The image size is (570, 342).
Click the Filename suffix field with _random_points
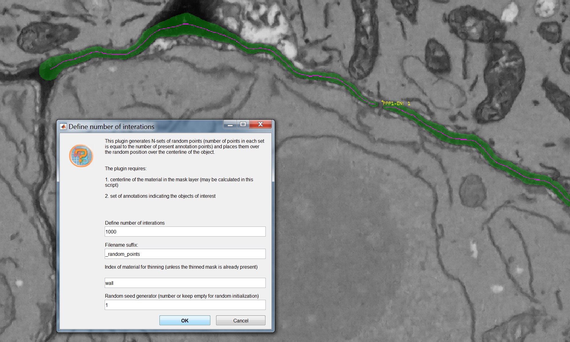click(x=185, y=254)
